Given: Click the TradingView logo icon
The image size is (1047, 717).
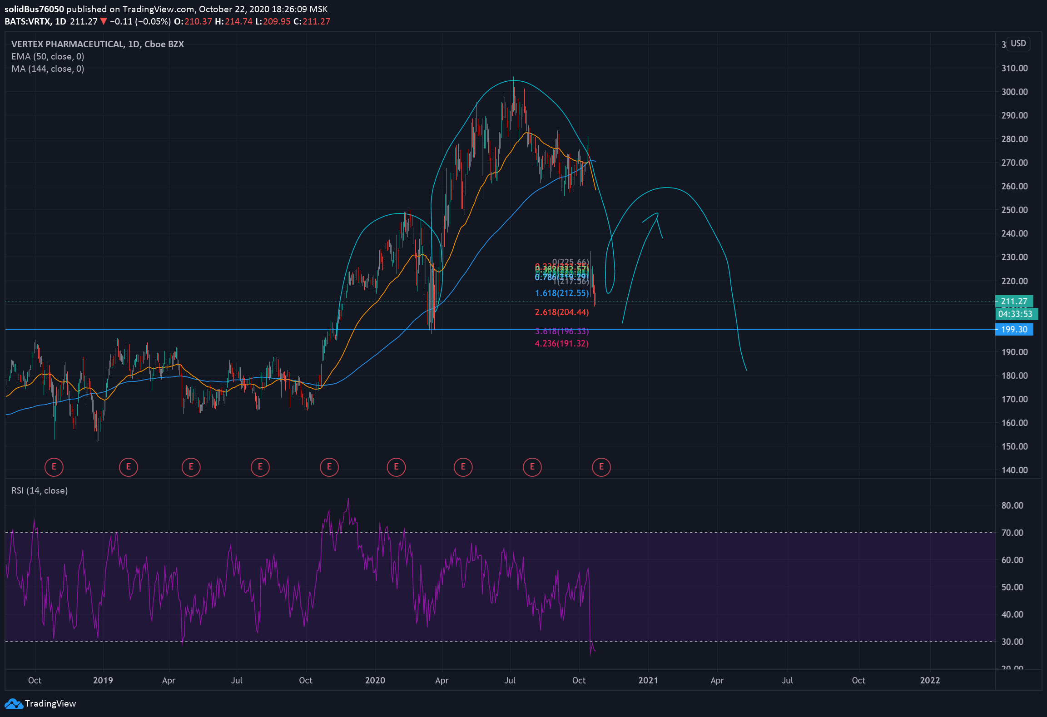Looking at the screenshot, I should (x=14, y=704).
